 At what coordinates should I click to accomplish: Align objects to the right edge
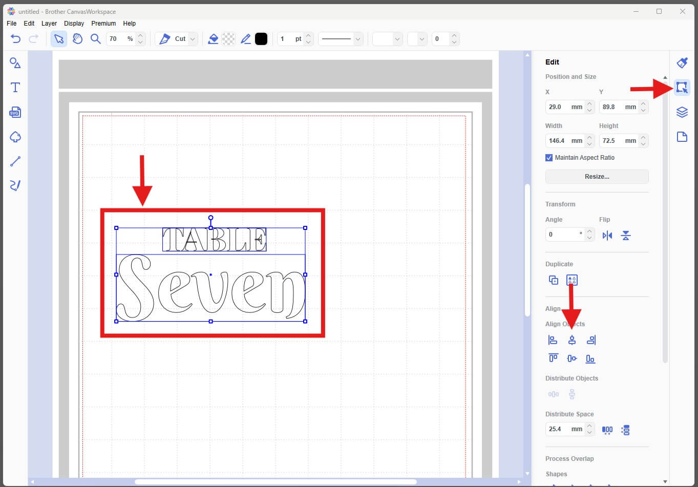point(591,340)
